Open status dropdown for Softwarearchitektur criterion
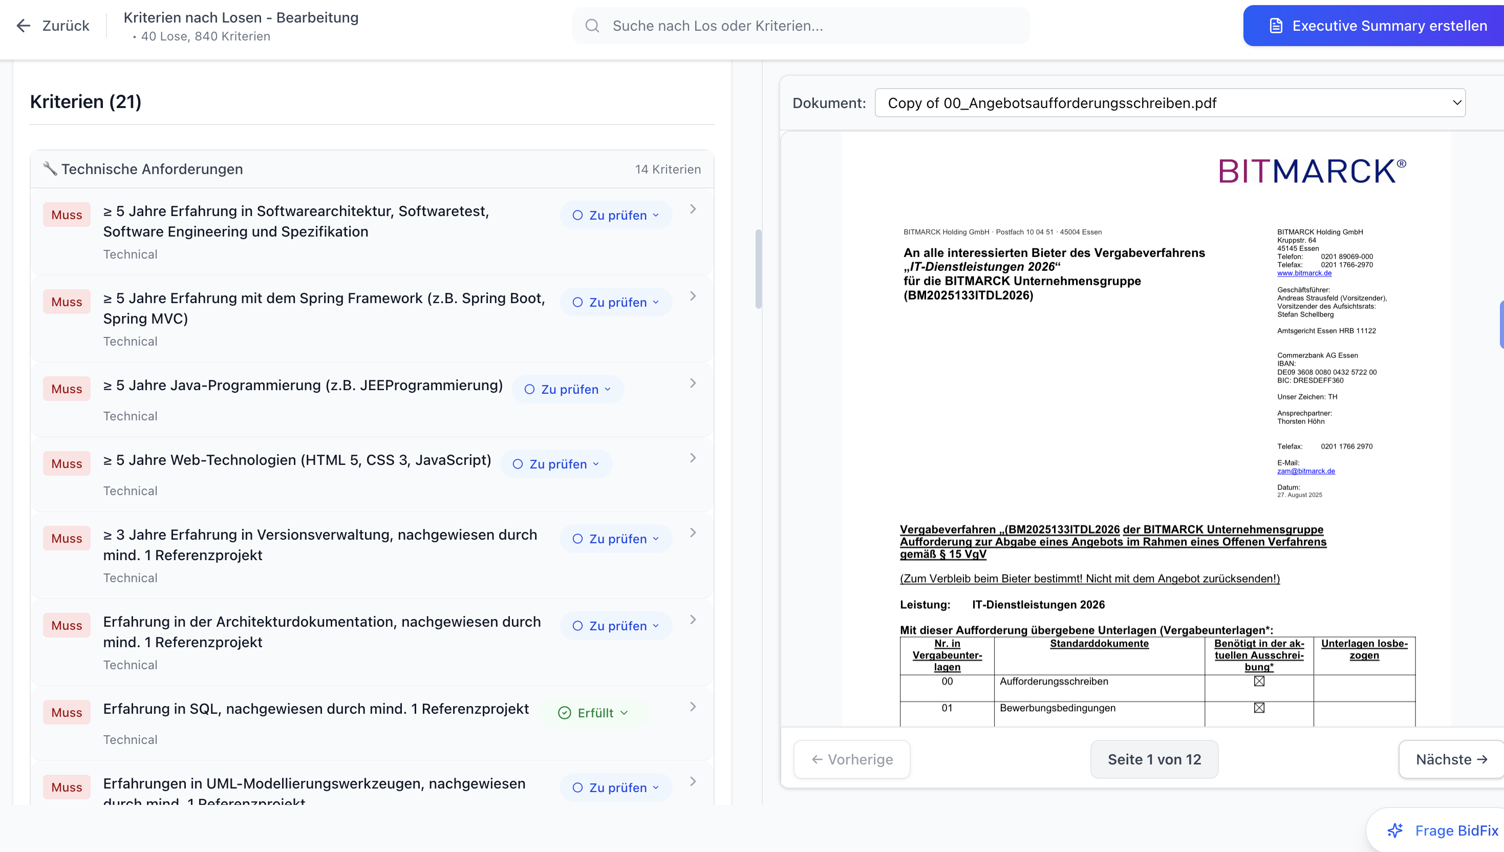Screen dimensions: 1504x852 (x=616, y=216)
